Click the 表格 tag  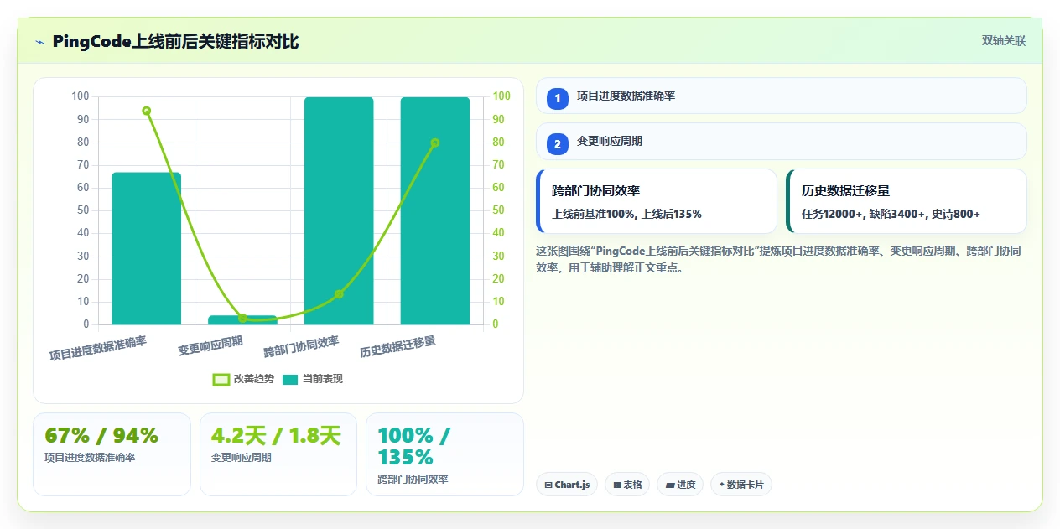tap(627, 485)
